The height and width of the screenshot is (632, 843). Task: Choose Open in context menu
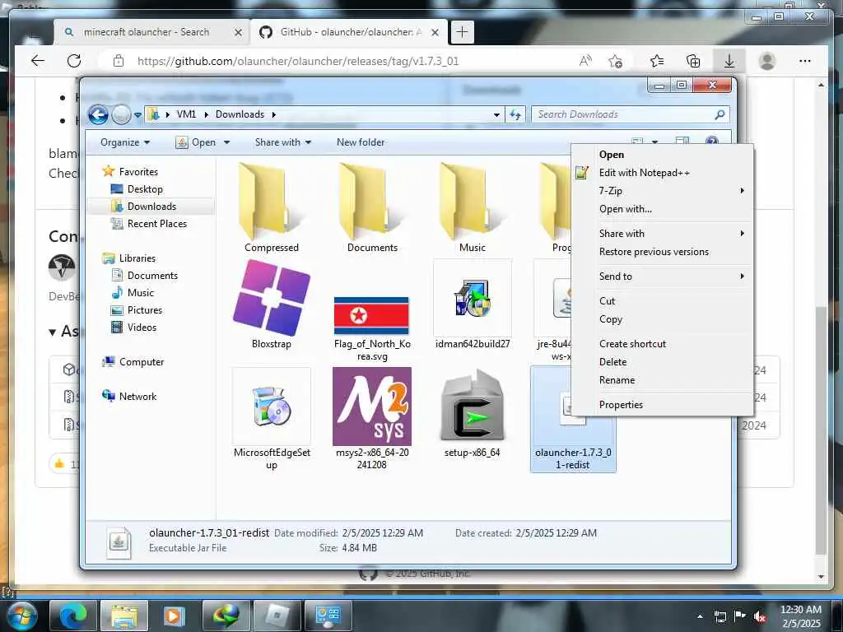tap(663, 154)
